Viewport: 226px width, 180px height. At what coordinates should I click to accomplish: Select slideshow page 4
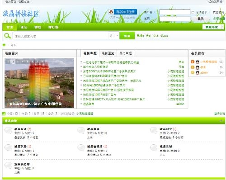23,62
